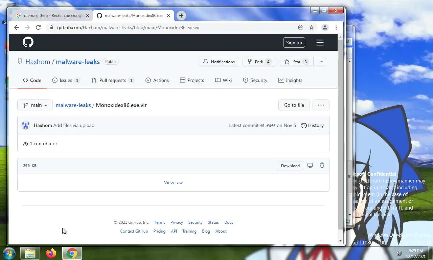Open the Security repository tab
The width and height of the screenshot is (433, 260).
pyautogui.click(x=255, y=80)
